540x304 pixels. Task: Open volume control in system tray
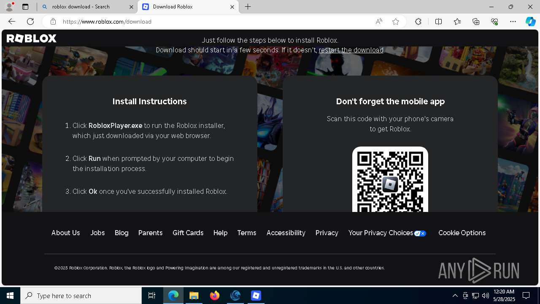pyautogui.click(x=486, y=296)
